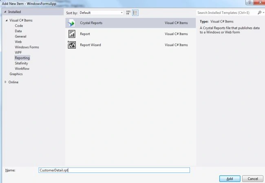Click the Add button
265x183 pixels.
(230, 179)
